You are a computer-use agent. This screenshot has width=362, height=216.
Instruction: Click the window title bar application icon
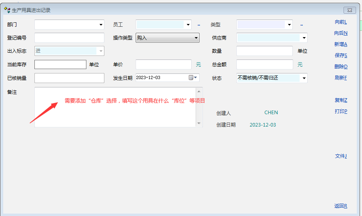[x=7, y=10]
